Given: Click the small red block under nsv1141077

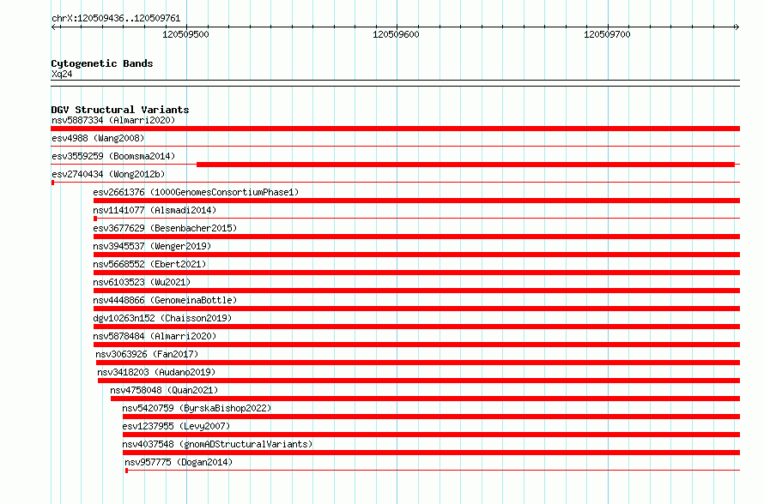Looking at the screenshot, I should pos(95,219).
